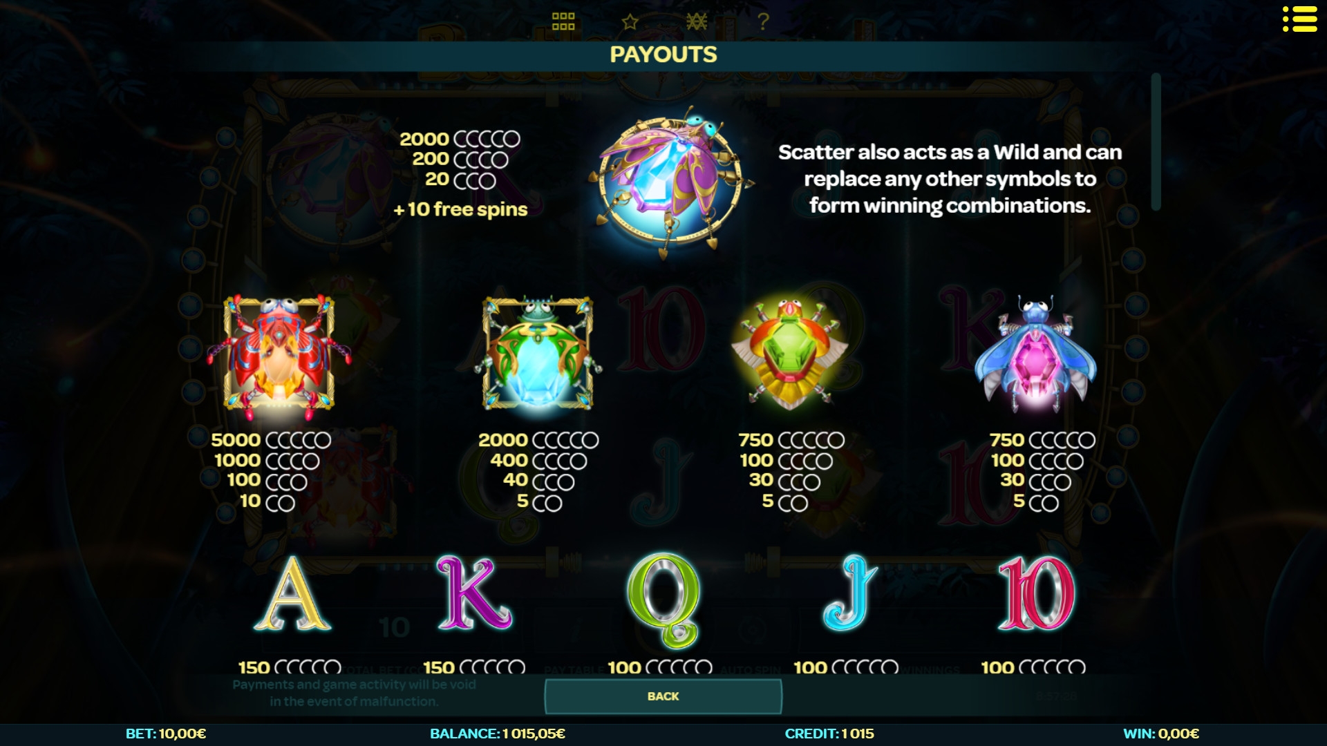
Task: Click the red beetle symbol
Action: point(279,354)
